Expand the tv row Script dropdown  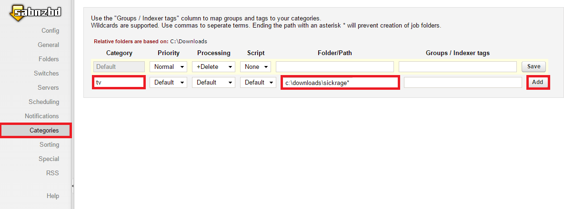258,83
